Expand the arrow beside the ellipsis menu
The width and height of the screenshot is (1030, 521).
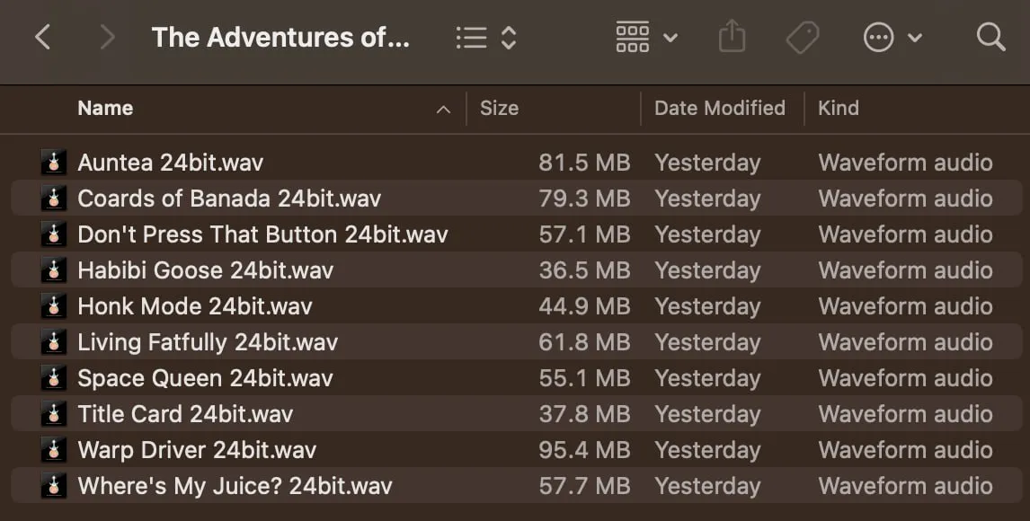pyautogui.click(x=914, y=38)
